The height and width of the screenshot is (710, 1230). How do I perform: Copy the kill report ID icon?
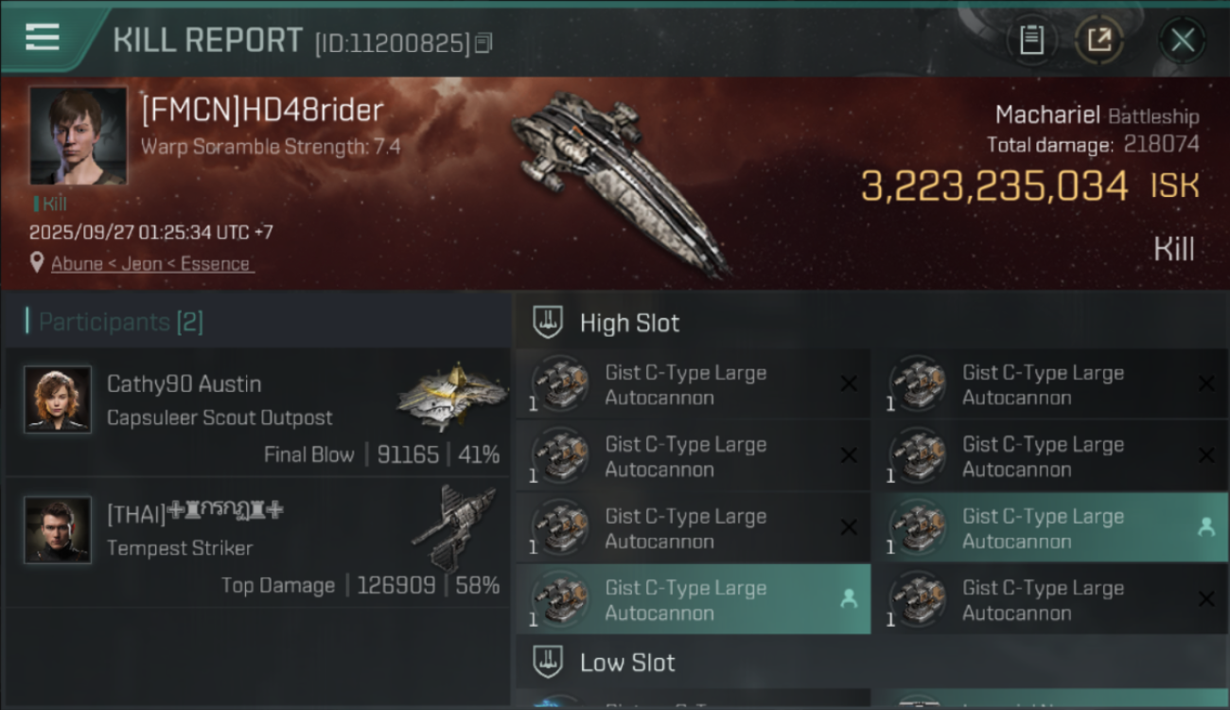pos(483,43)
